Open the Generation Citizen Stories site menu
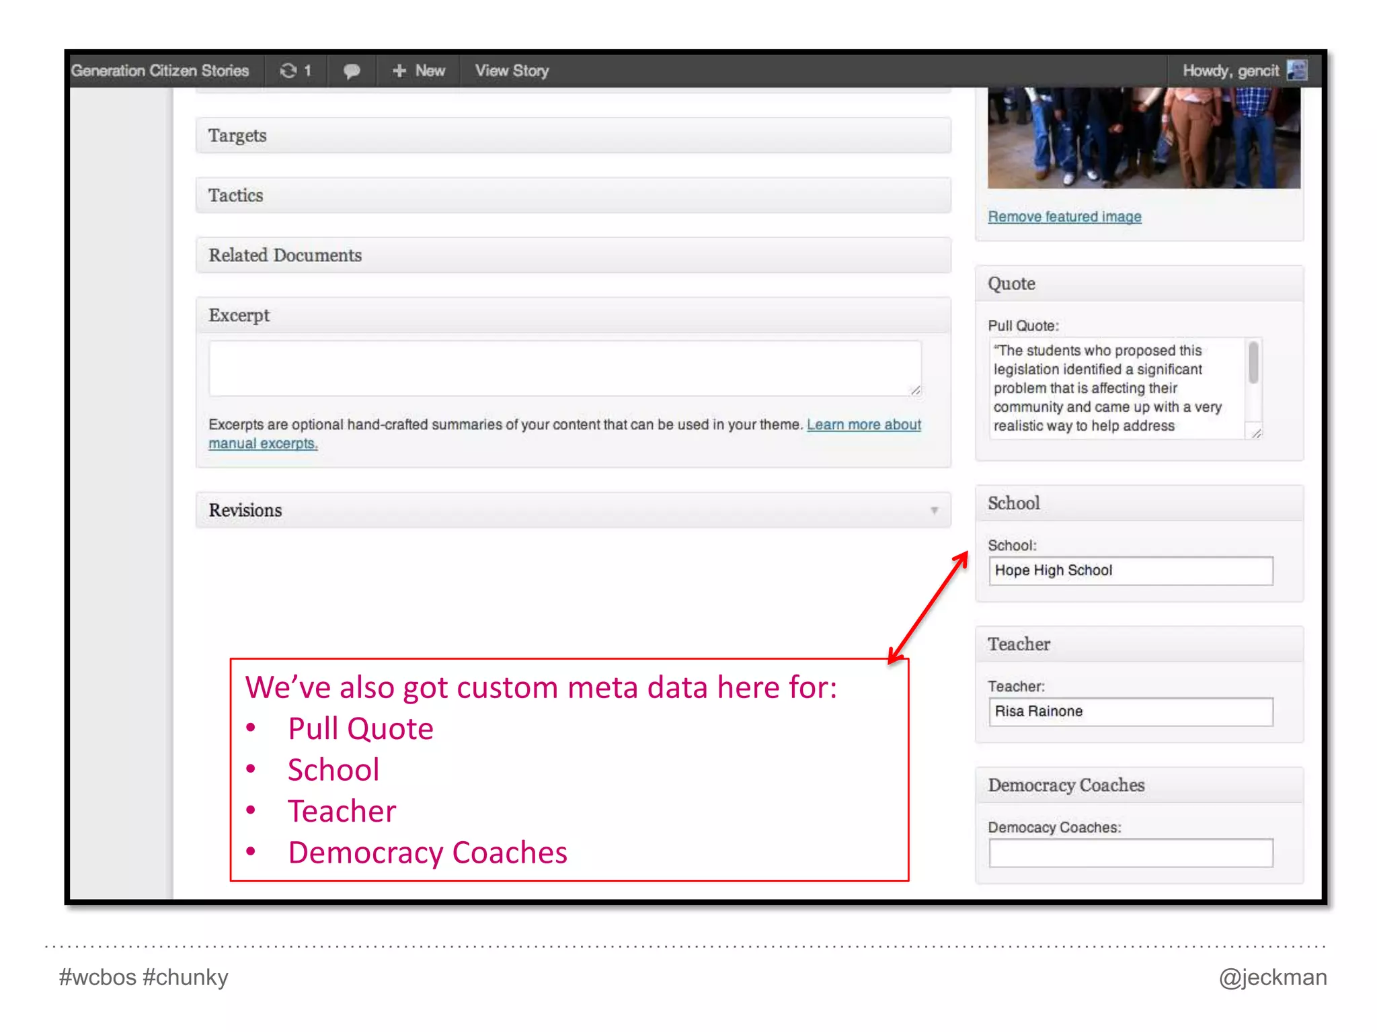1377x1032 pixels. 160,71
